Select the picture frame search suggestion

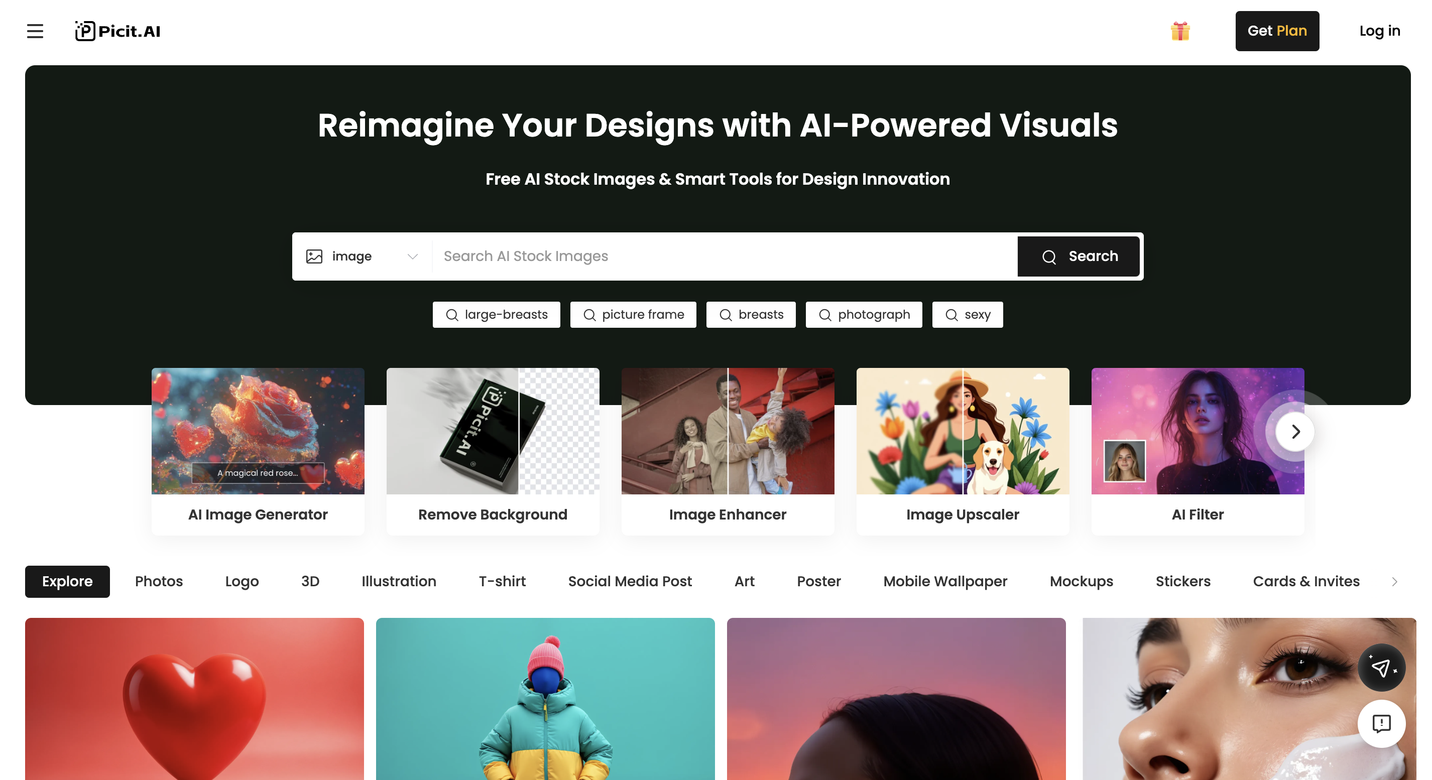pos(633,314)
